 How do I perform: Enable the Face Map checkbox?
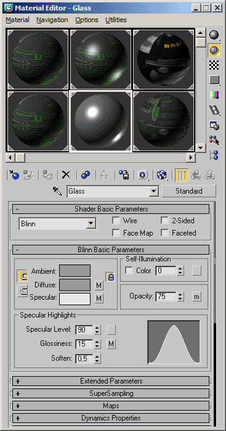[116, 233]
